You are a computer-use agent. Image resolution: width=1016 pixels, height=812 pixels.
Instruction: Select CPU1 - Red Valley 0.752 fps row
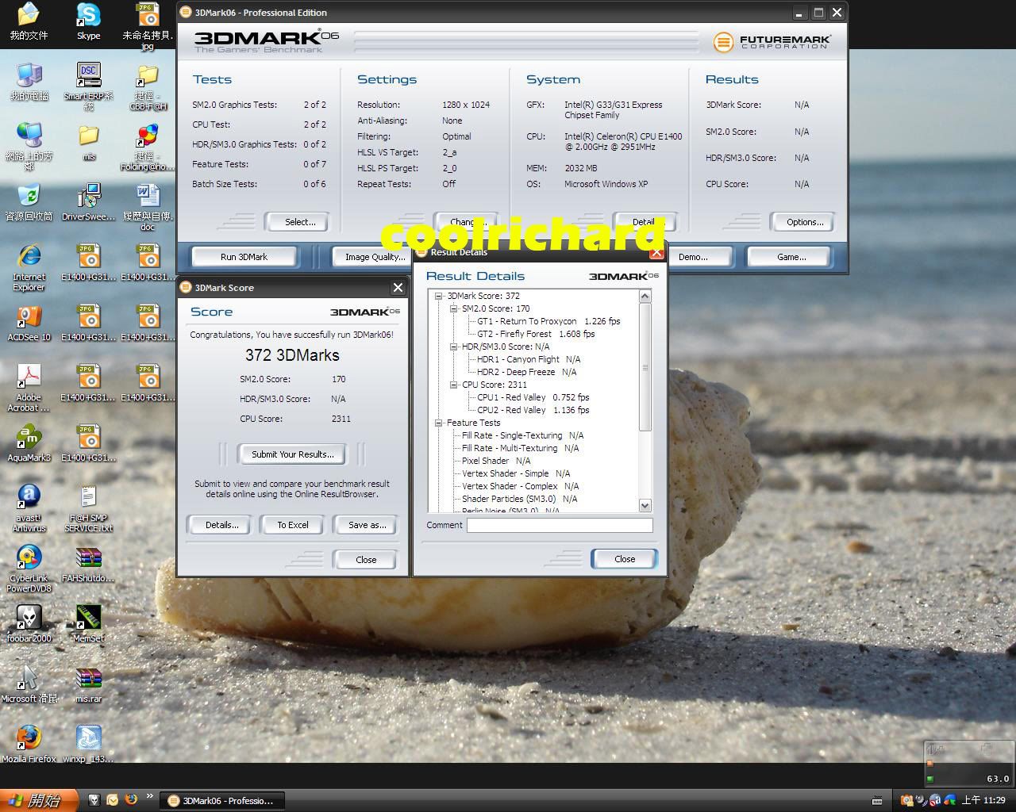click(533, 397)
